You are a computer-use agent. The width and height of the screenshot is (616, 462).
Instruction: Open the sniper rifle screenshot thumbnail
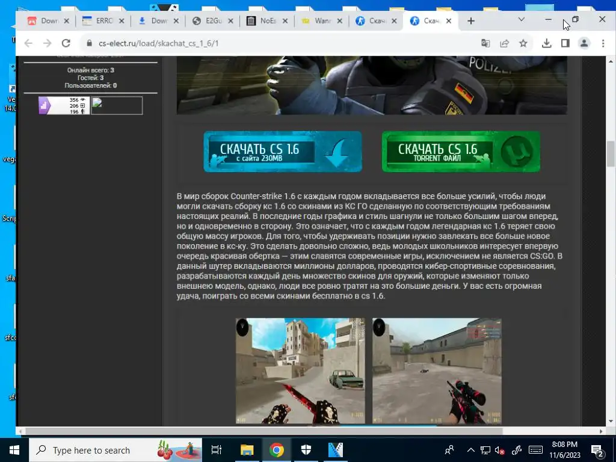pyautogui.click(x=437, y=371)
